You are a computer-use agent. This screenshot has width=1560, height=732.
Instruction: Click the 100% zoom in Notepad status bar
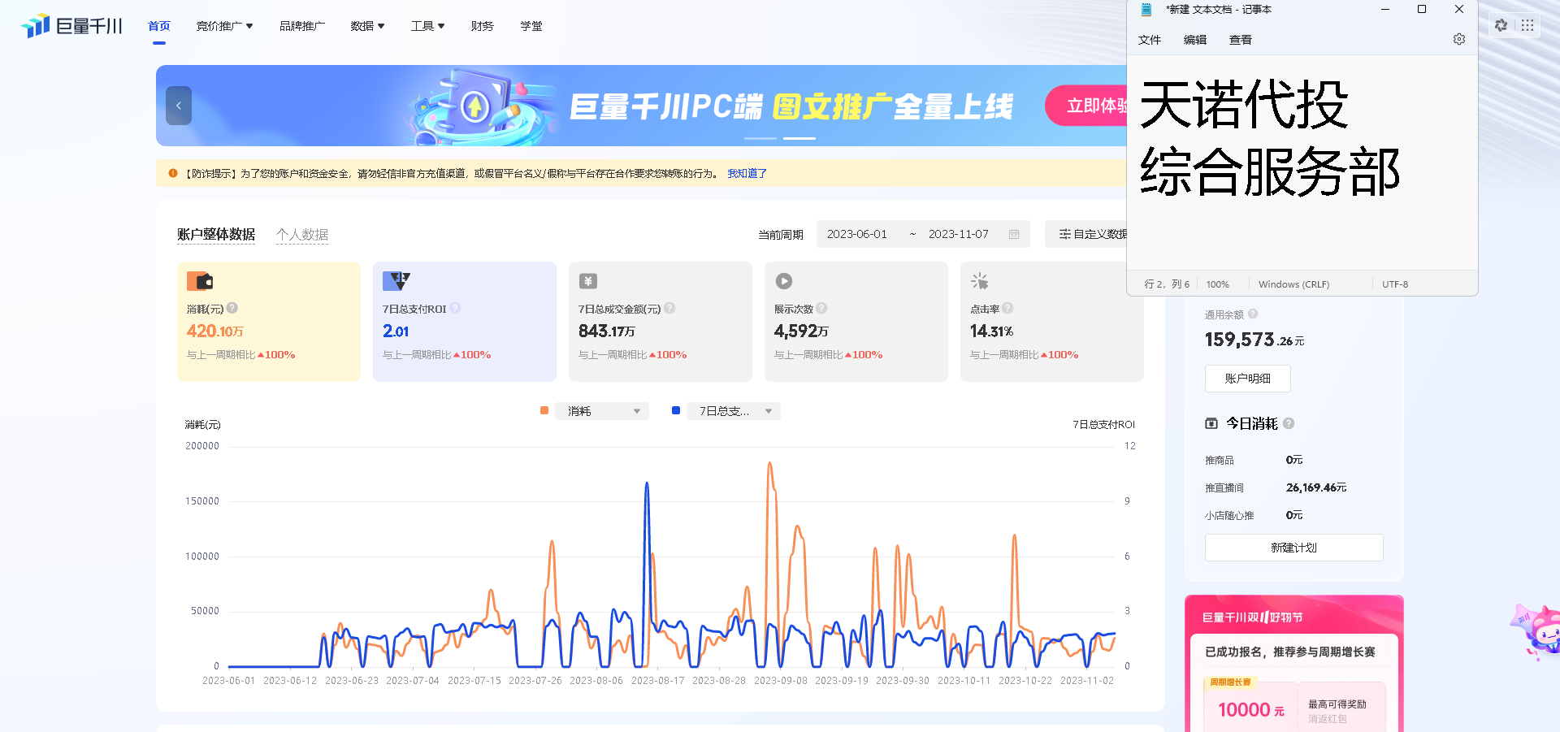(1218, 284)
